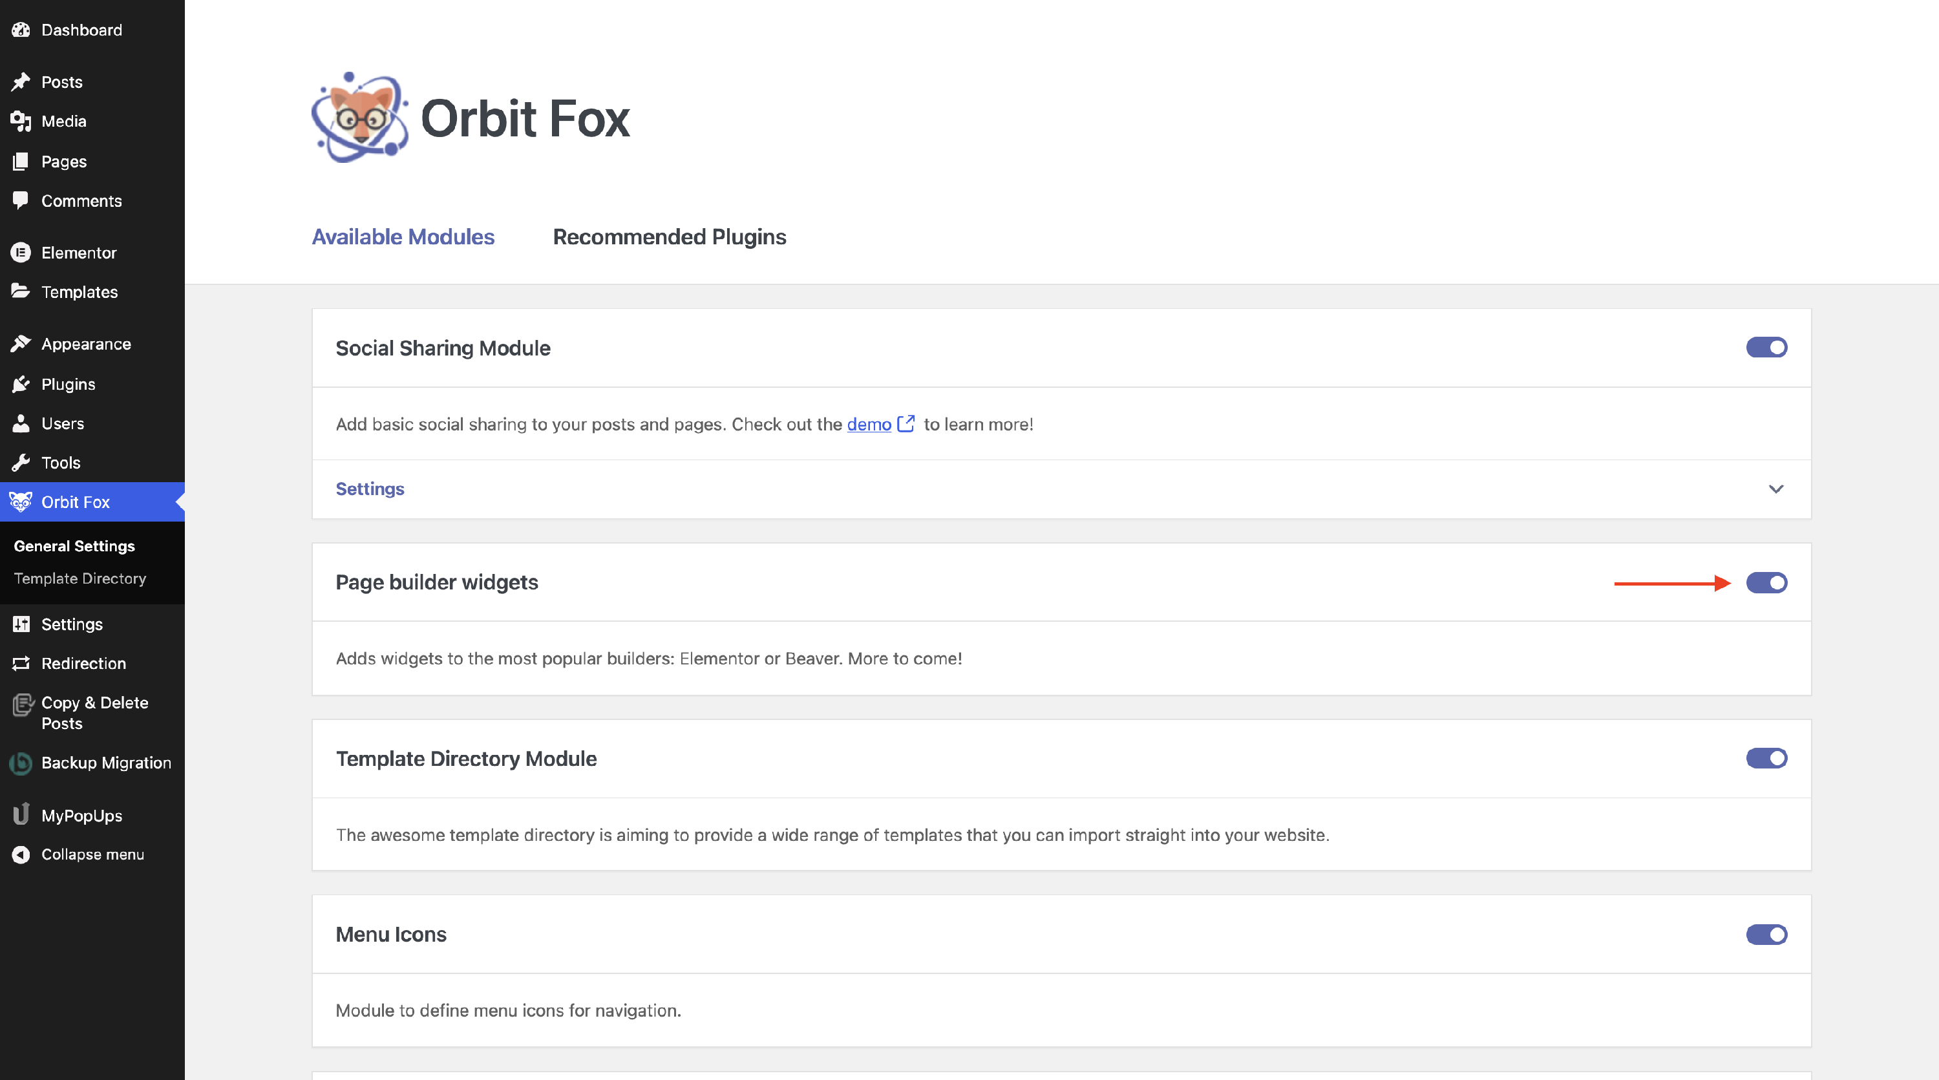Disable the Template Directory Module switch
The height and width of the screenshot is (1080, 1939).
pos(1766,758)
